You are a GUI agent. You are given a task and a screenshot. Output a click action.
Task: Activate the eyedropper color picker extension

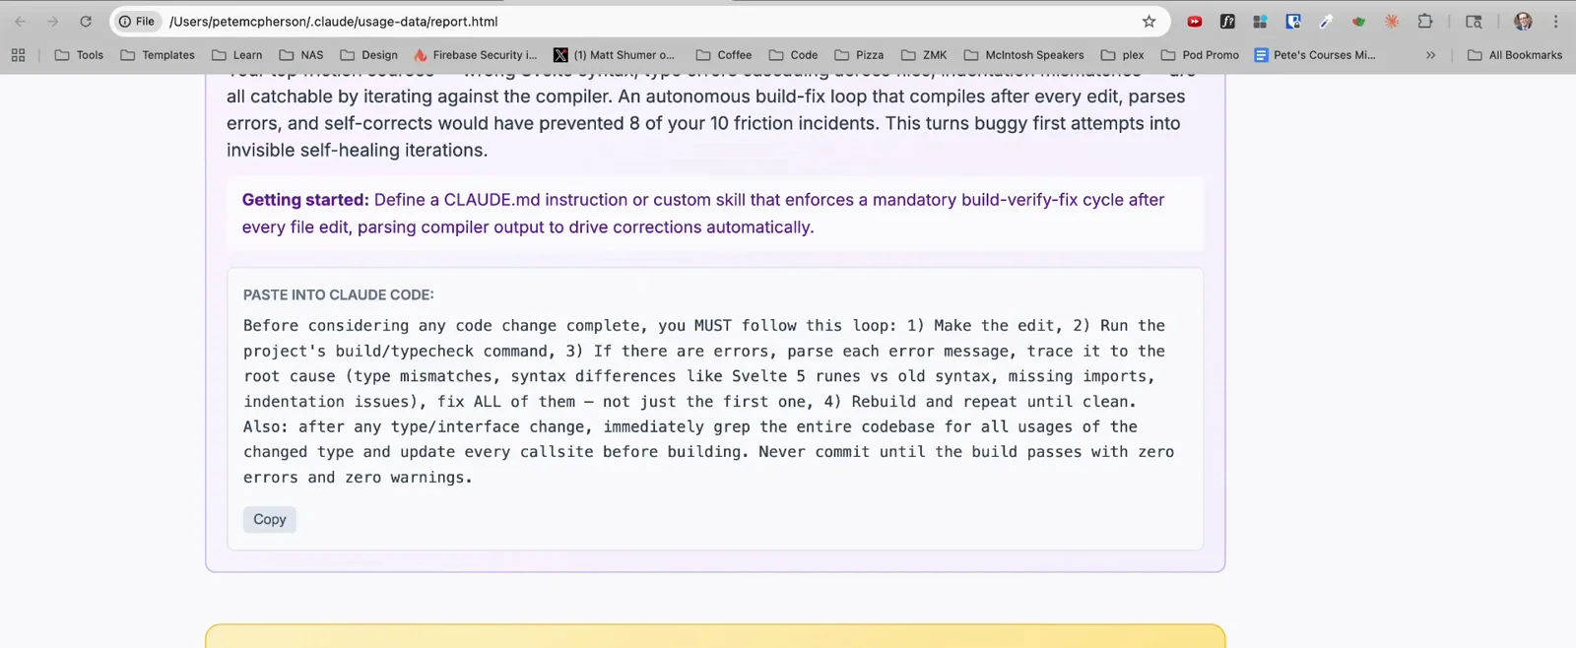click(x=1326, y=22)
